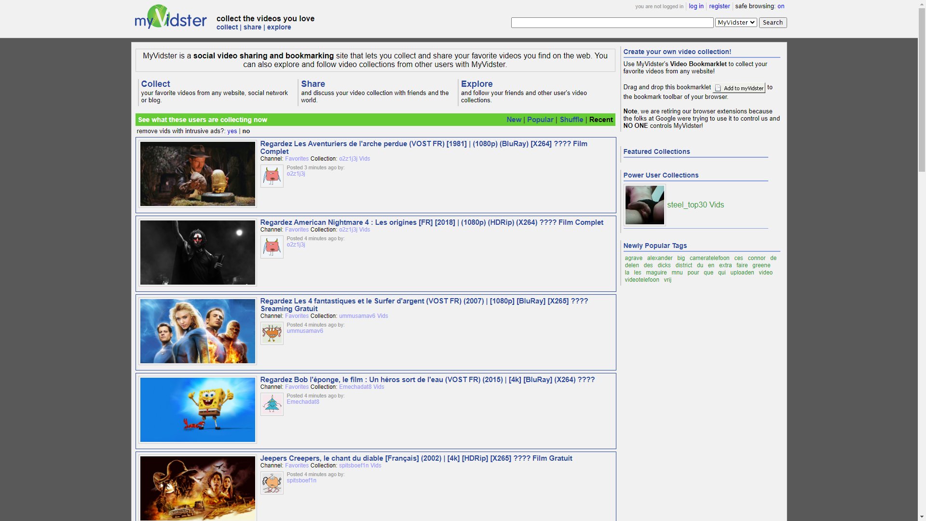Click the myVidster logo
This screenshot has height=521, width=926.
[171, 17]
